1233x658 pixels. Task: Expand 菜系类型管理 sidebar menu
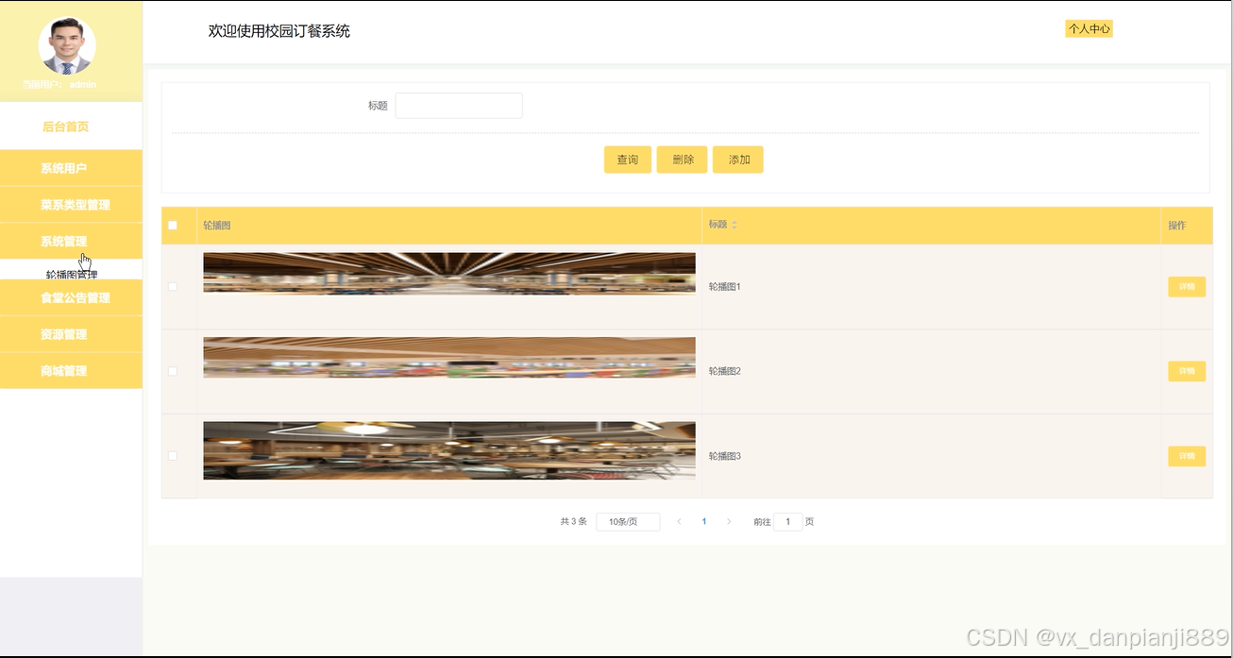71,205
